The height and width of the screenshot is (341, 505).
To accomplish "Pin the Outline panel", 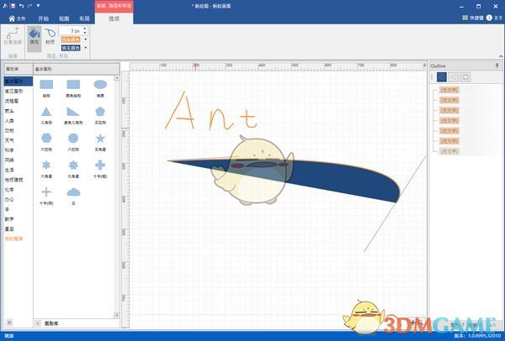I will click(x=497, y=66).
